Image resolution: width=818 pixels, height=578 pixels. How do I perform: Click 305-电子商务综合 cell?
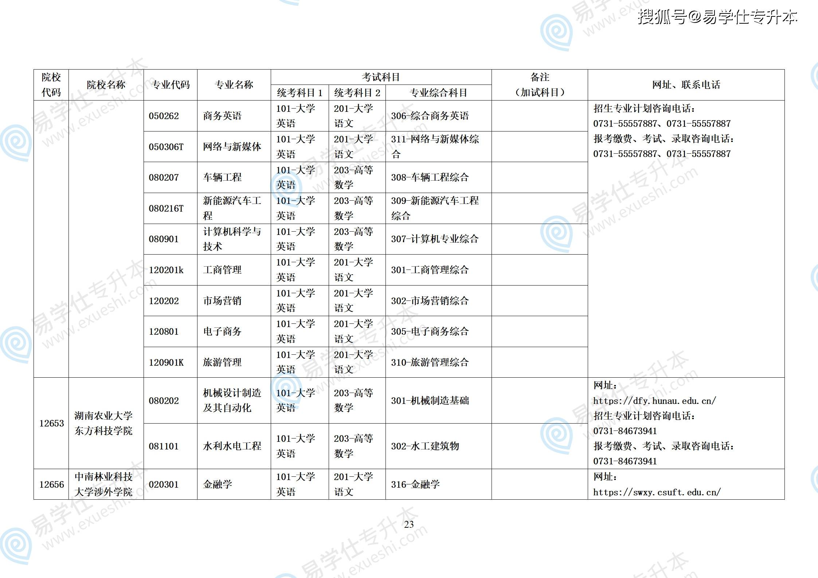(x=439, y=331)
